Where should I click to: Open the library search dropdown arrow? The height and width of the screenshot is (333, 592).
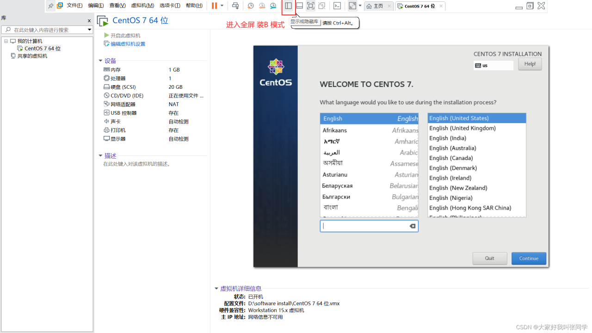pyautogui.click(x=90, y=30)
